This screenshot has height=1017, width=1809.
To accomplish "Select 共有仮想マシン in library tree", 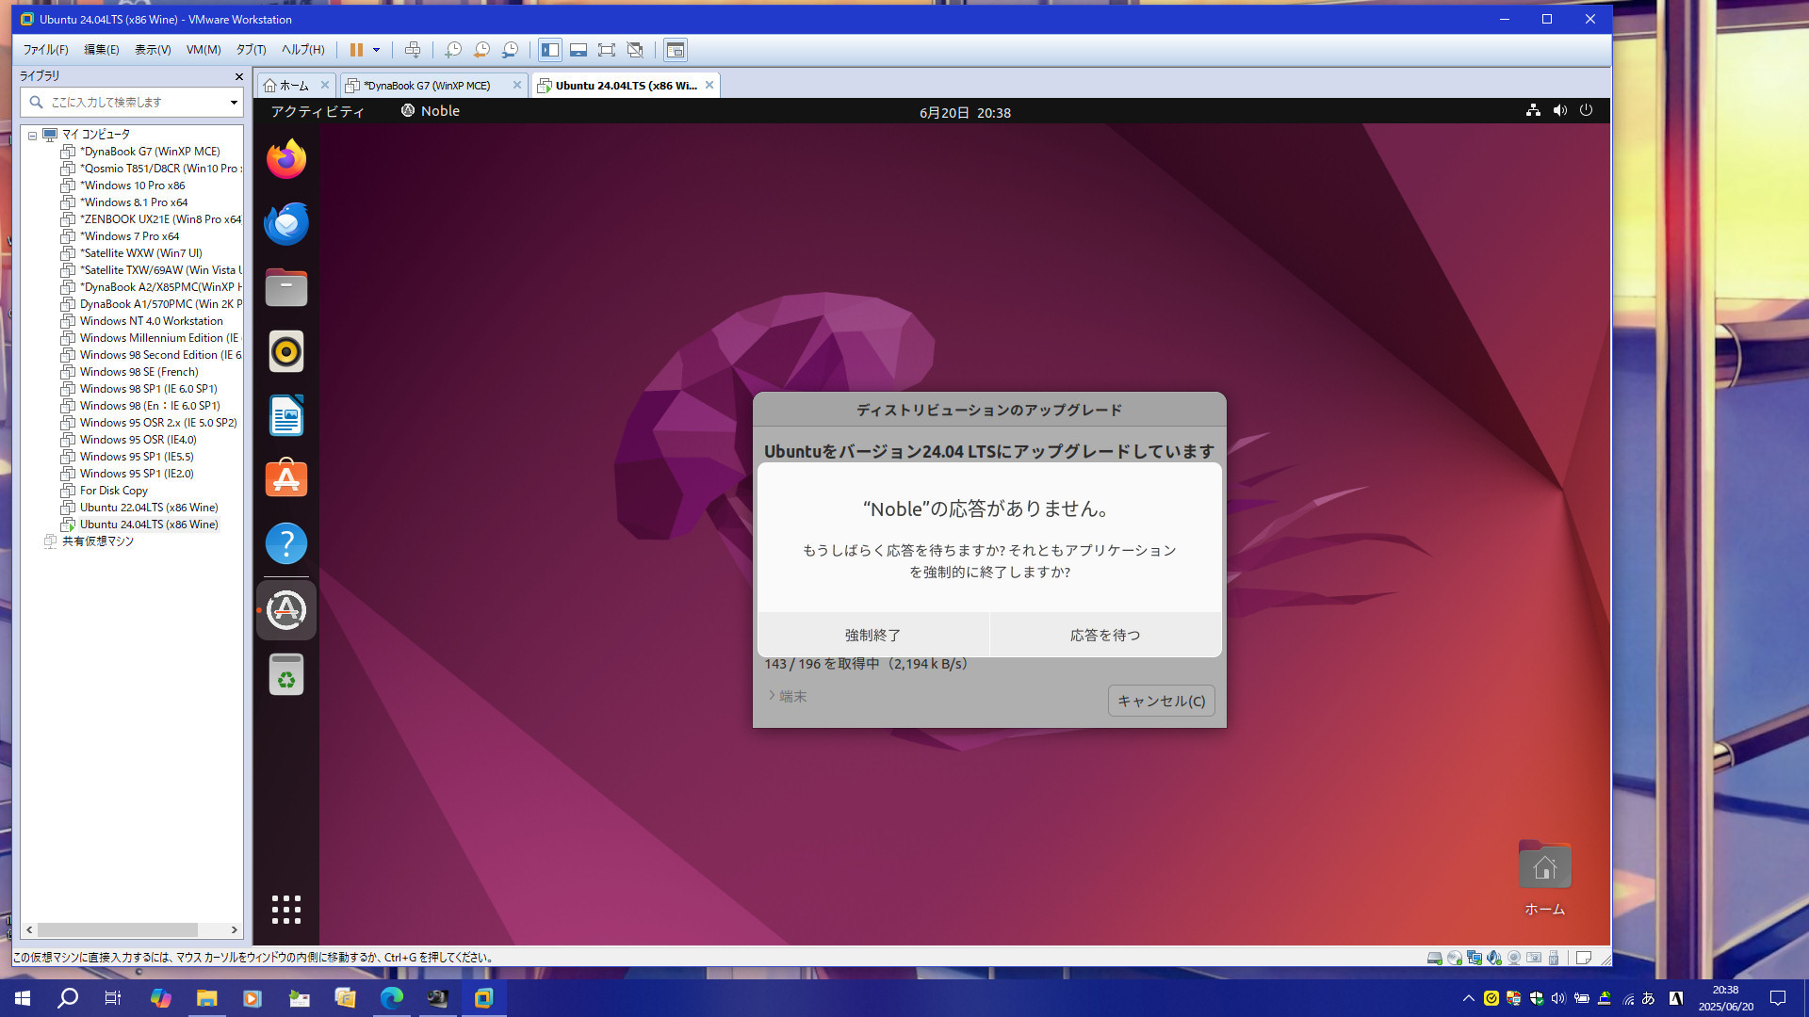I will (x=90, y=541).
